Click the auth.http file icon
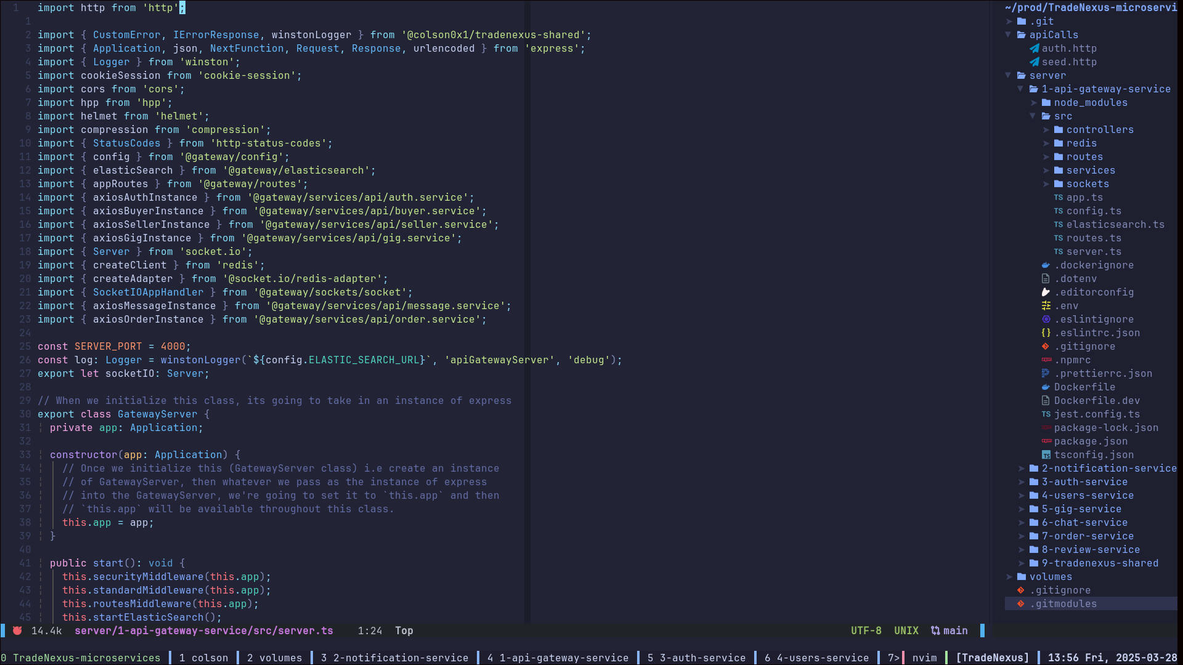 click(1034, 49)
